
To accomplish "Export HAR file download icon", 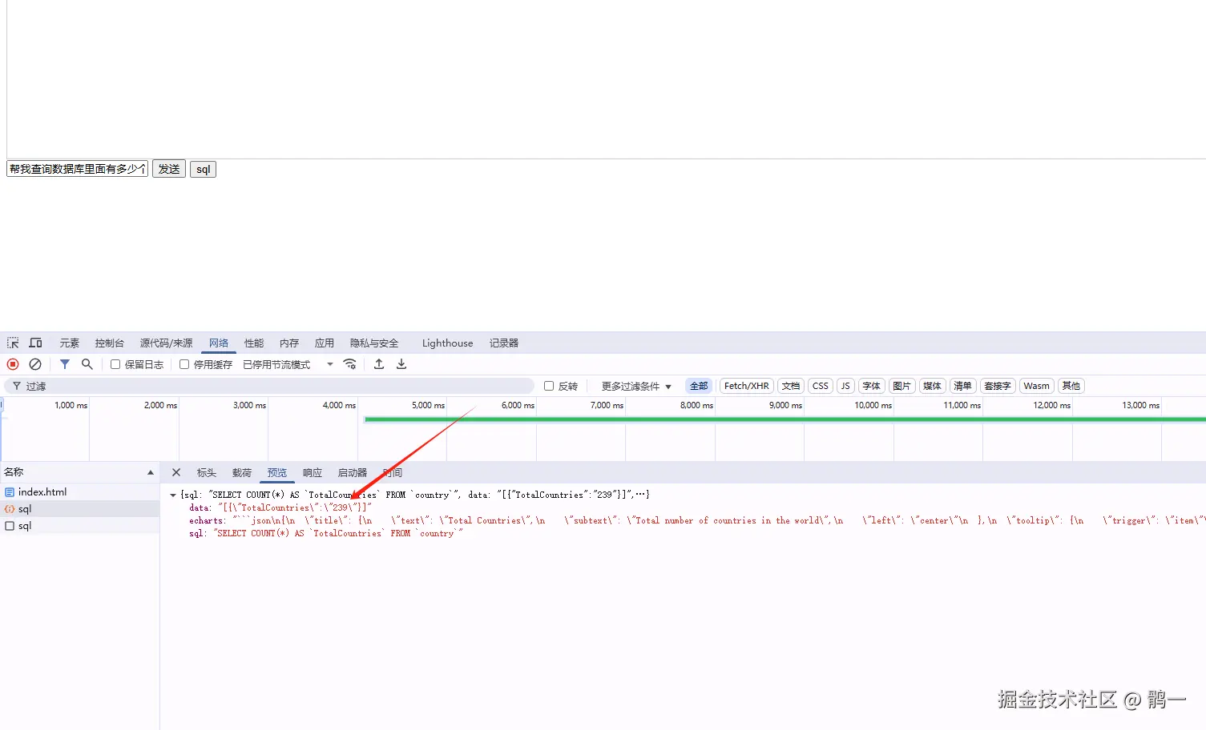I will pos(401,364).
